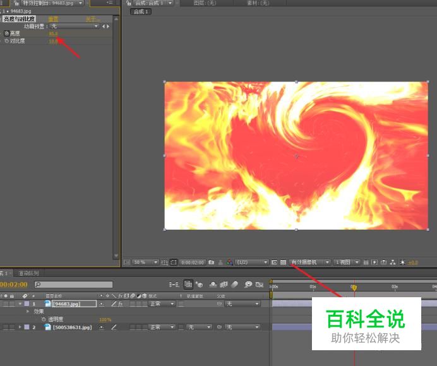Open effect controls panel options menu
The width and height of the screenshot is (437, 366).
110,3
